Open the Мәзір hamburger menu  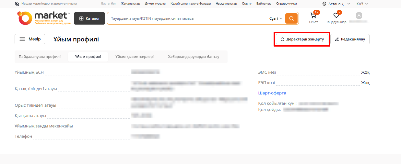(x=30, y=39)
